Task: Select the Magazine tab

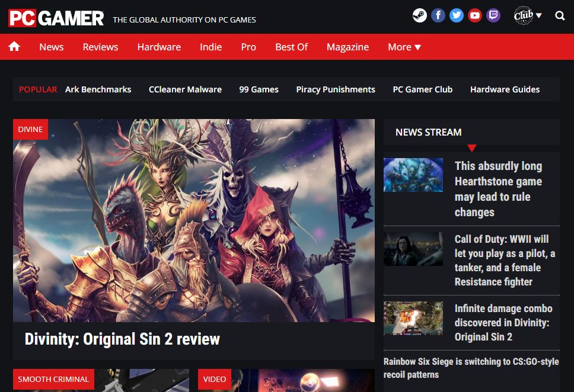Action: pos(347,47)
